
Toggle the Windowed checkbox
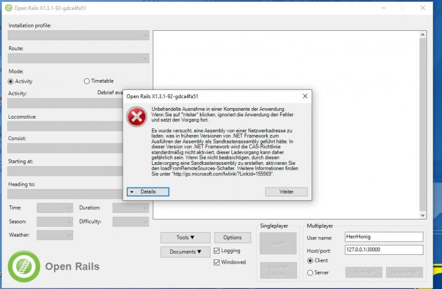pos(217,263)
